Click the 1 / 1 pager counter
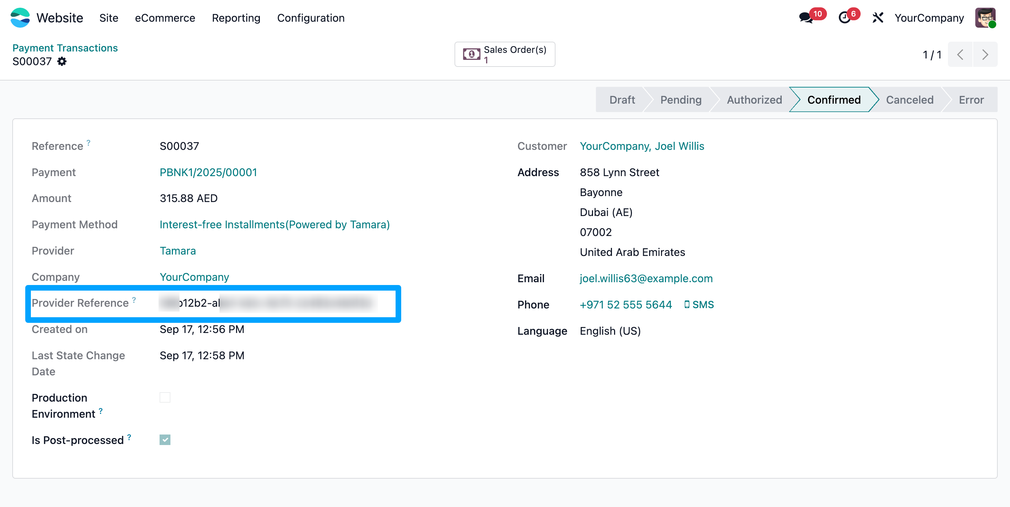This screenshot has height=507, width=1010. coord(932,55)
